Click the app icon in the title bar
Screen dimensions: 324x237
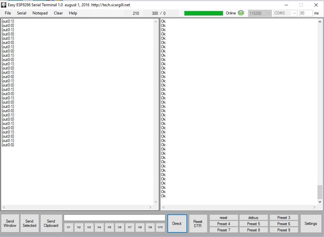(x=4, y=5)
